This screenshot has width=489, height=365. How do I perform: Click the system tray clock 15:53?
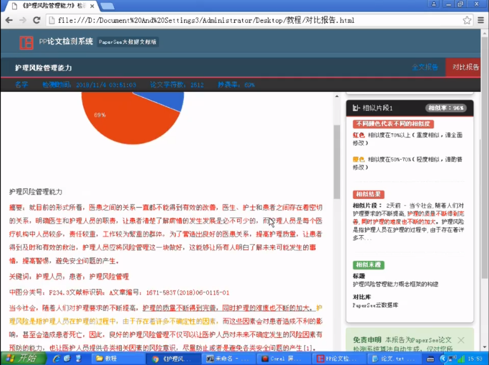(475, 359)
